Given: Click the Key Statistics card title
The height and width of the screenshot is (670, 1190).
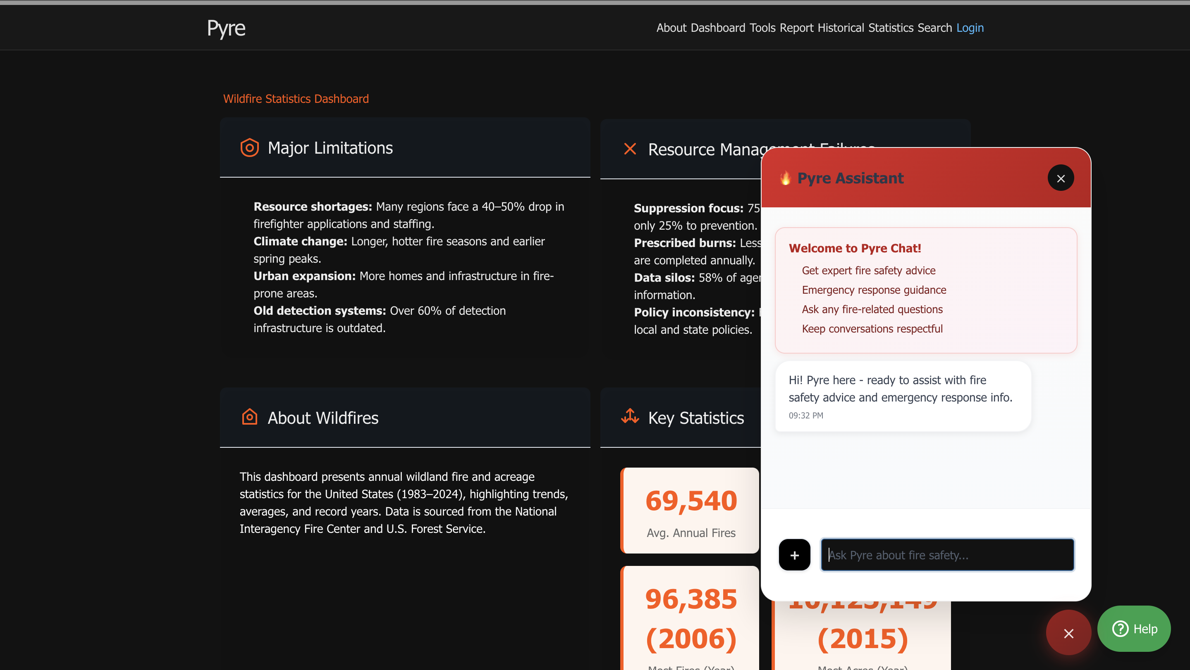Looking at the screenshot, I should coord(696,418).
